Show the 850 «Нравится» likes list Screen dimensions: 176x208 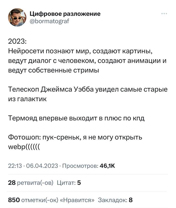coord(52,200)
